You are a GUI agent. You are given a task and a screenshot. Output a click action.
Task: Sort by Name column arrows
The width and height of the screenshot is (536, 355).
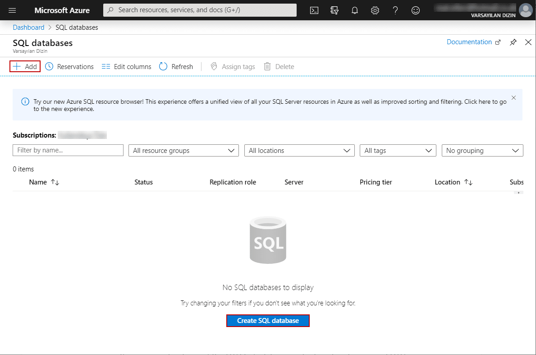click(55, 182)
